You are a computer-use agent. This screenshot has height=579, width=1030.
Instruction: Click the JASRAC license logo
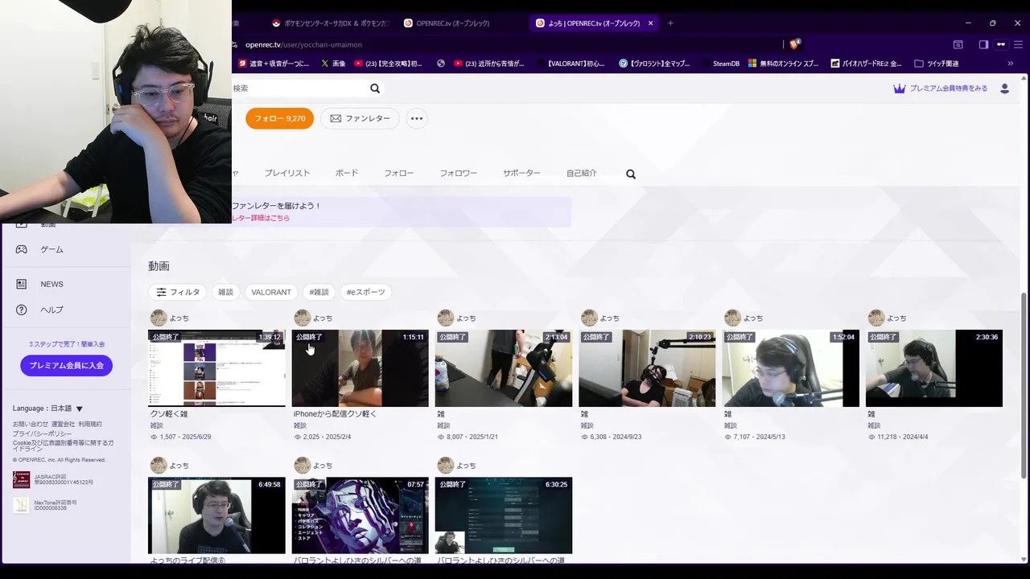21,479
